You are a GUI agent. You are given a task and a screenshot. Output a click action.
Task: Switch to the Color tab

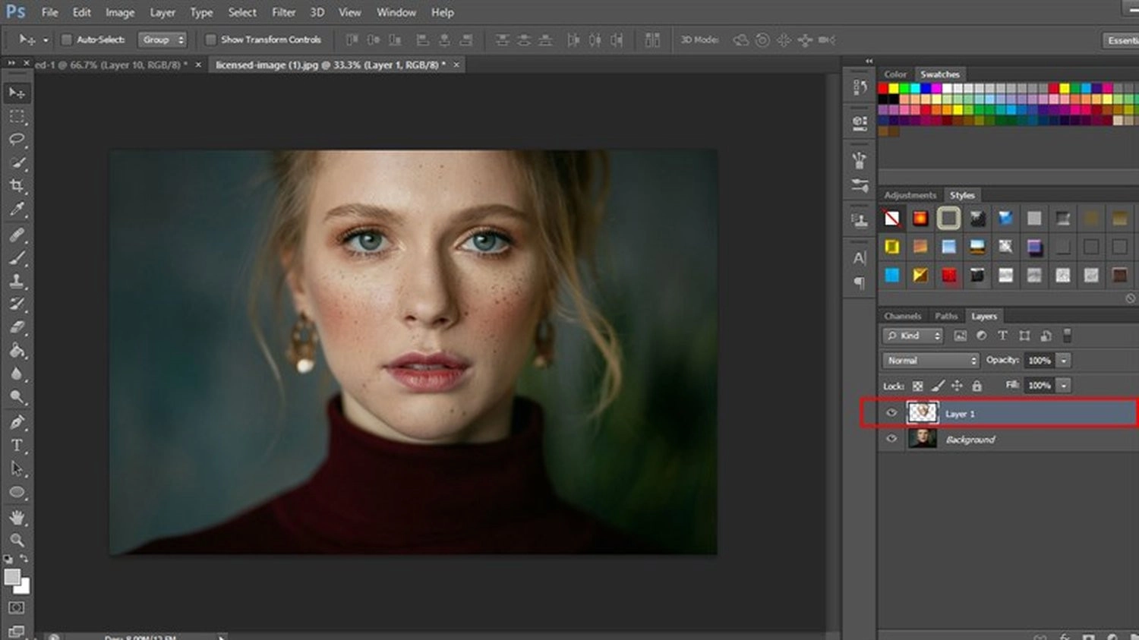895,74
